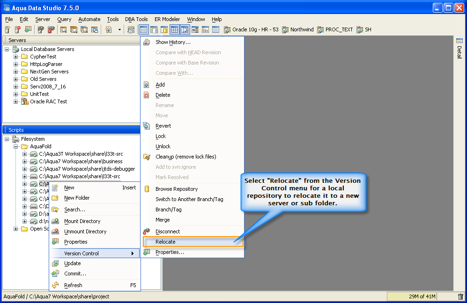Select the Old Servers folder

(43, 79)
